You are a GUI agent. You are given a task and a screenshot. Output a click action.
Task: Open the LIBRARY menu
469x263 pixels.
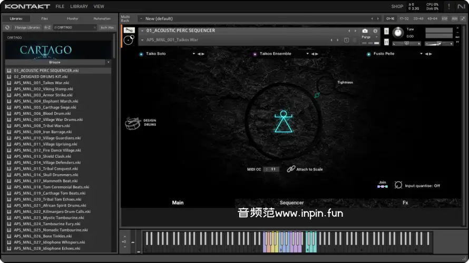click(x=79, y=6)
